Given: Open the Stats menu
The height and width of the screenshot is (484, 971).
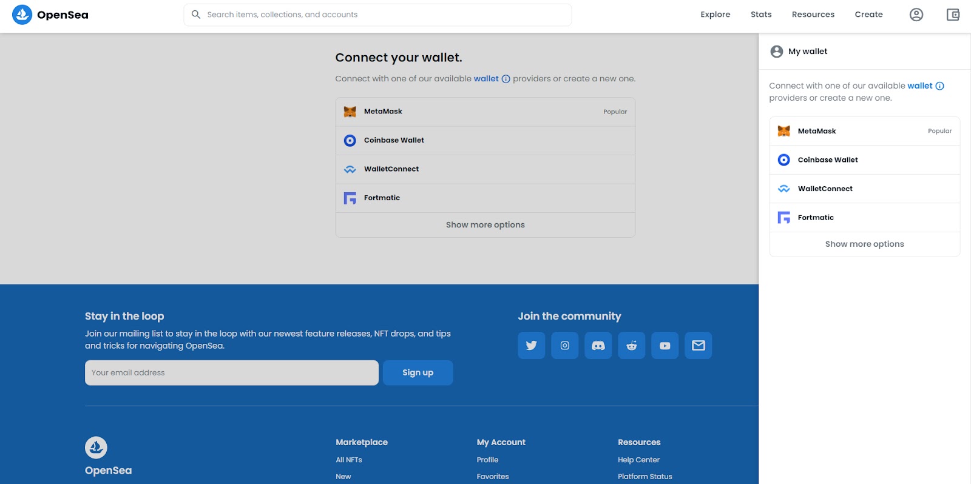Looking at the screenshot, I should click(761, 15).
